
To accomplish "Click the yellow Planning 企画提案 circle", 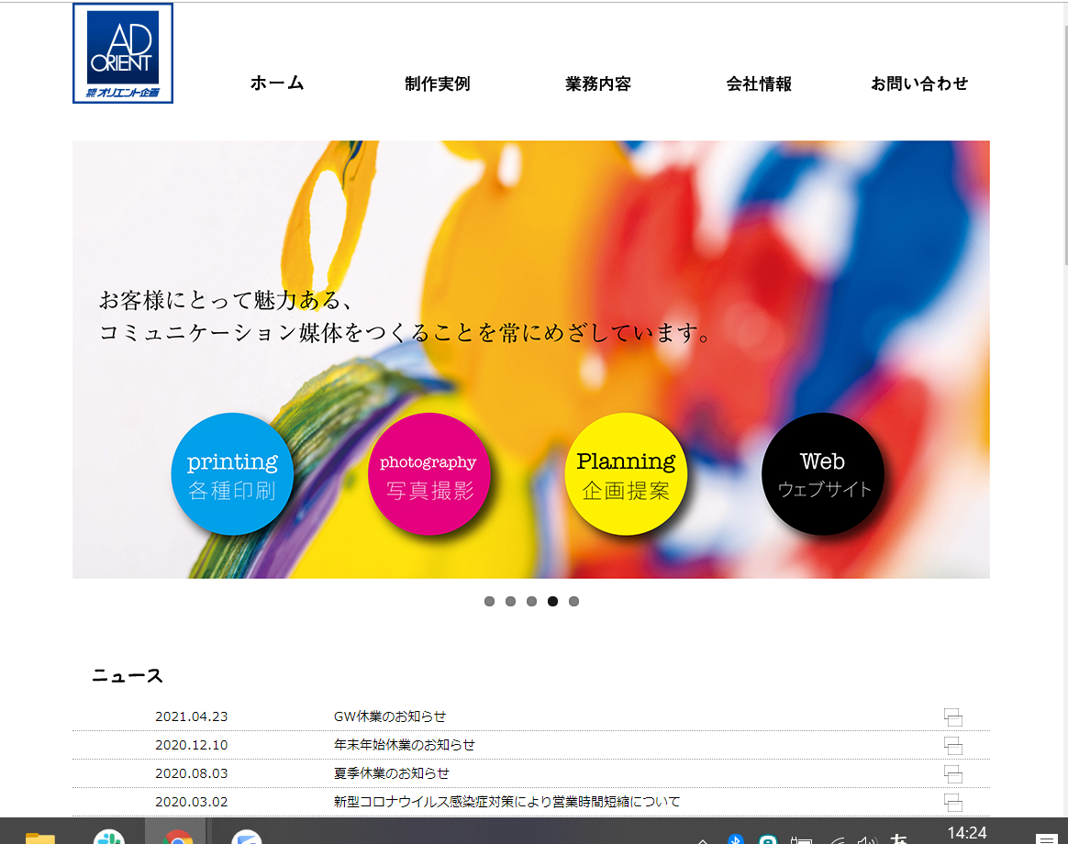I will click(x=626, y=474).
